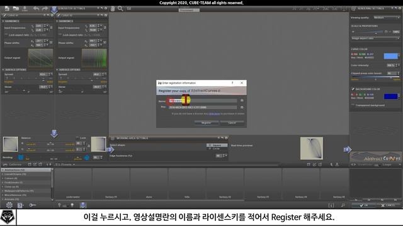Open settings gear icon at bottom left
Screen dimensions: 403x226
pos(9,205)
